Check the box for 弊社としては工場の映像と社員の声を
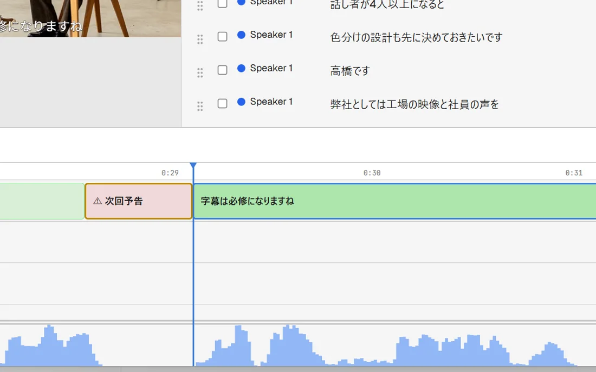Image resolution: width=596 pixels, height=372 pixels. tap(222, 103)
